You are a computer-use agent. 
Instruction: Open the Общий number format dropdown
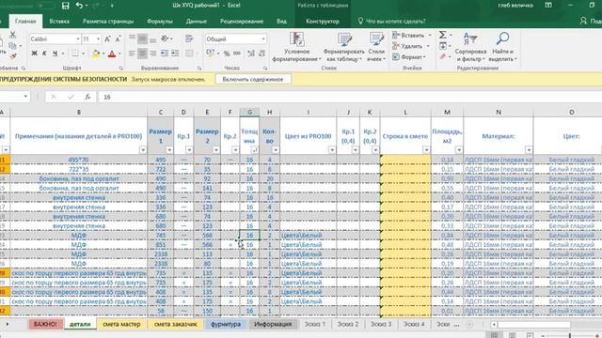(263, 39)
